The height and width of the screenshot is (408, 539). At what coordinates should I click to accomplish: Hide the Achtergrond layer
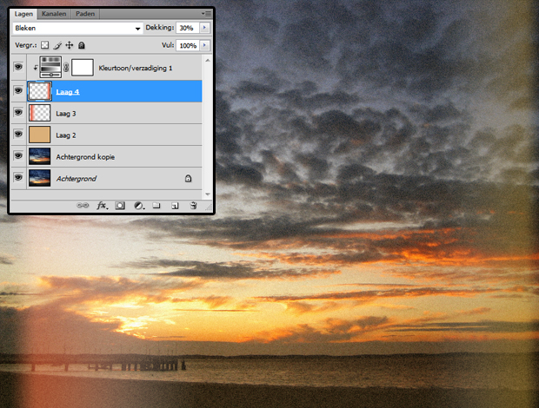pos(18,178)
